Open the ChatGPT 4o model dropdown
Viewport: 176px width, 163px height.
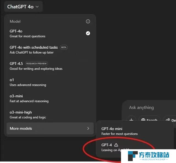click(23, 7)
